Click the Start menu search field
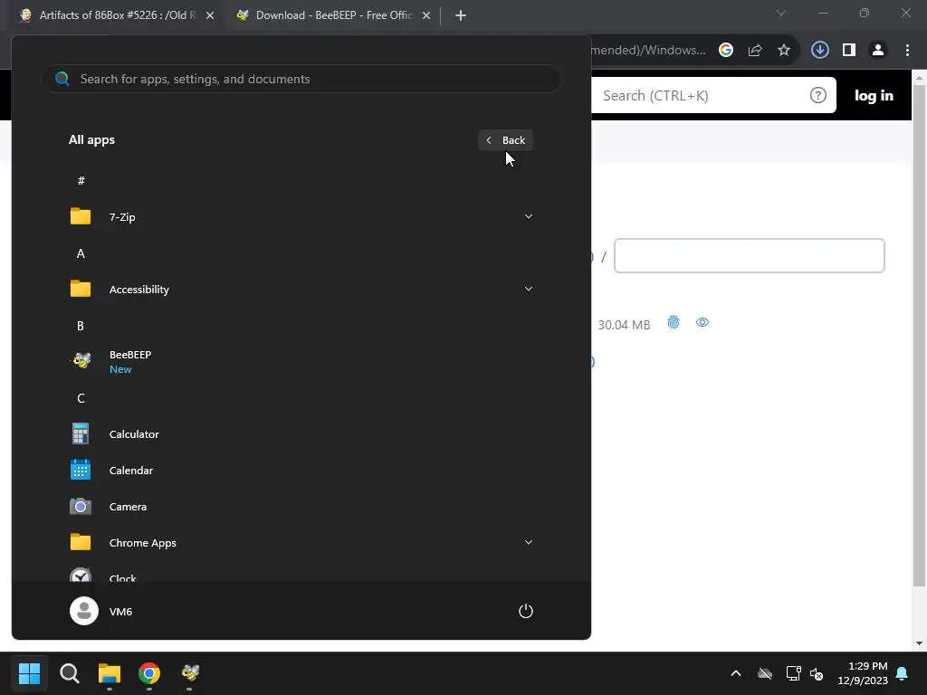This screenshot has height=695, width=927. 301,79
